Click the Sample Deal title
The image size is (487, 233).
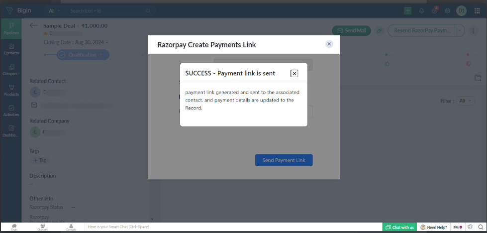coord(59,26)
